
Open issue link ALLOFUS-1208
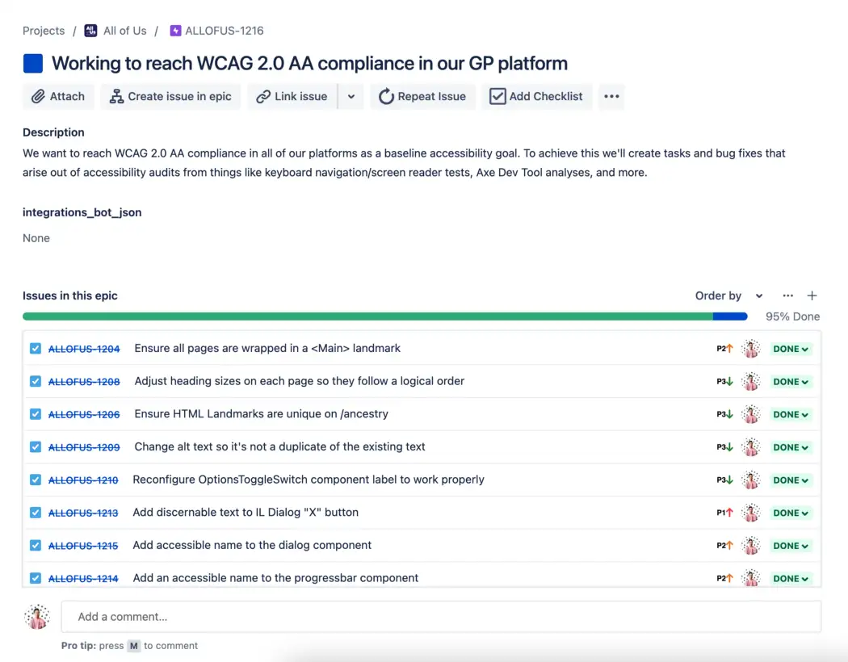[x=84, y=382]
